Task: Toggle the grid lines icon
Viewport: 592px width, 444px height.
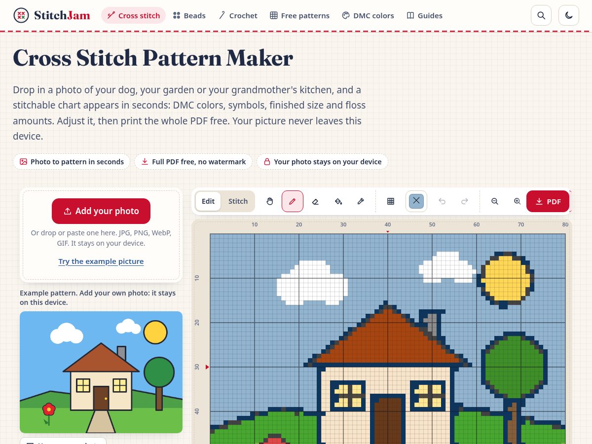Action: 391,201
